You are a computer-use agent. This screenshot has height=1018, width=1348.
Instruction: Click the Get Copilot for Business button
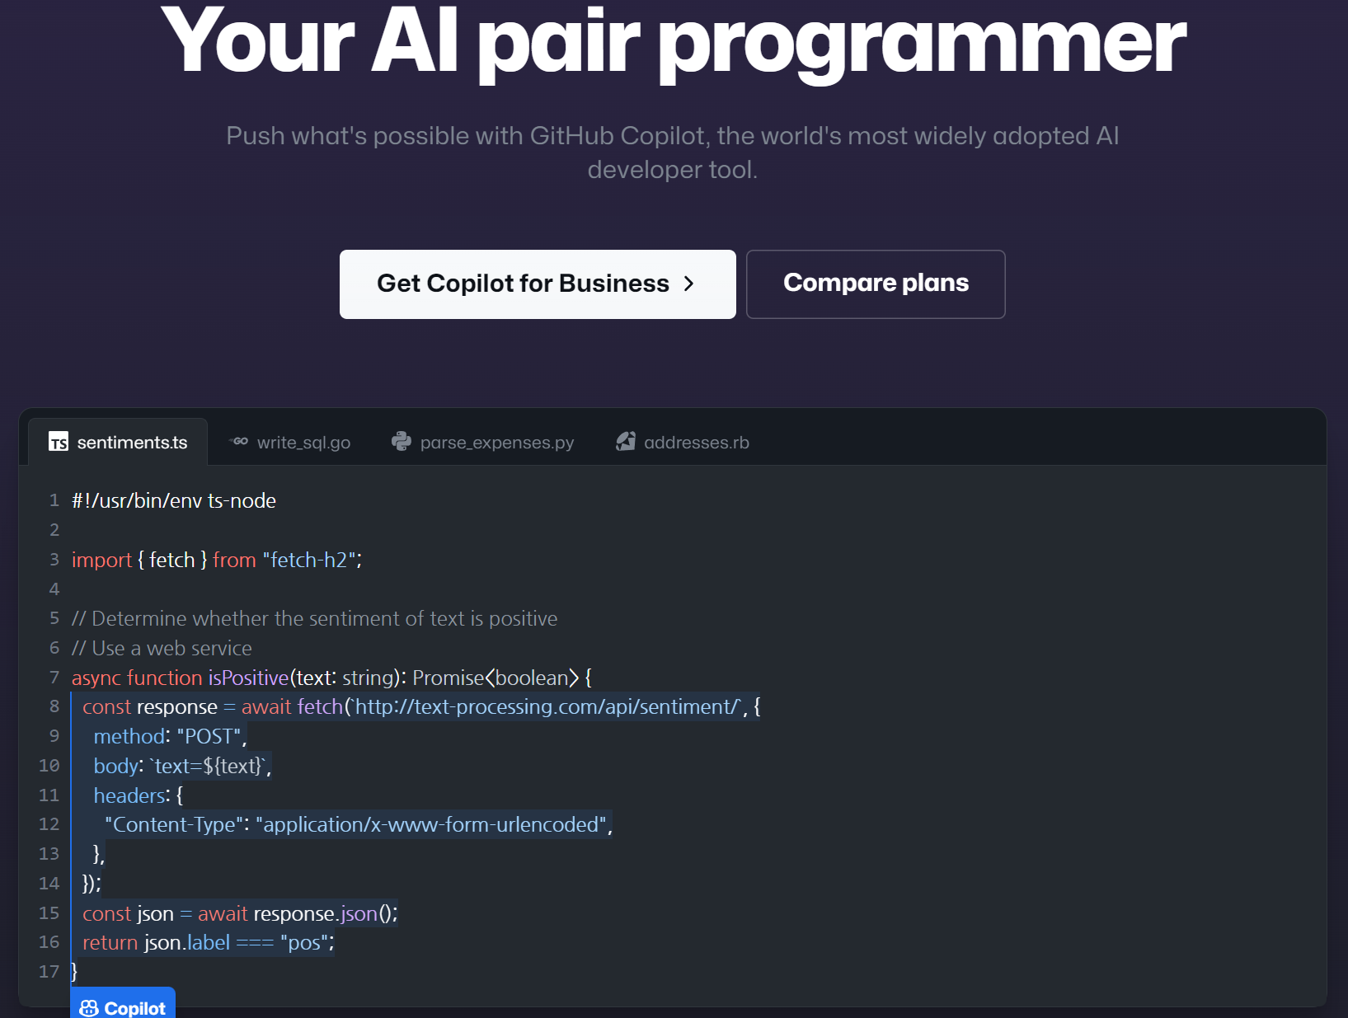(538, 284)
